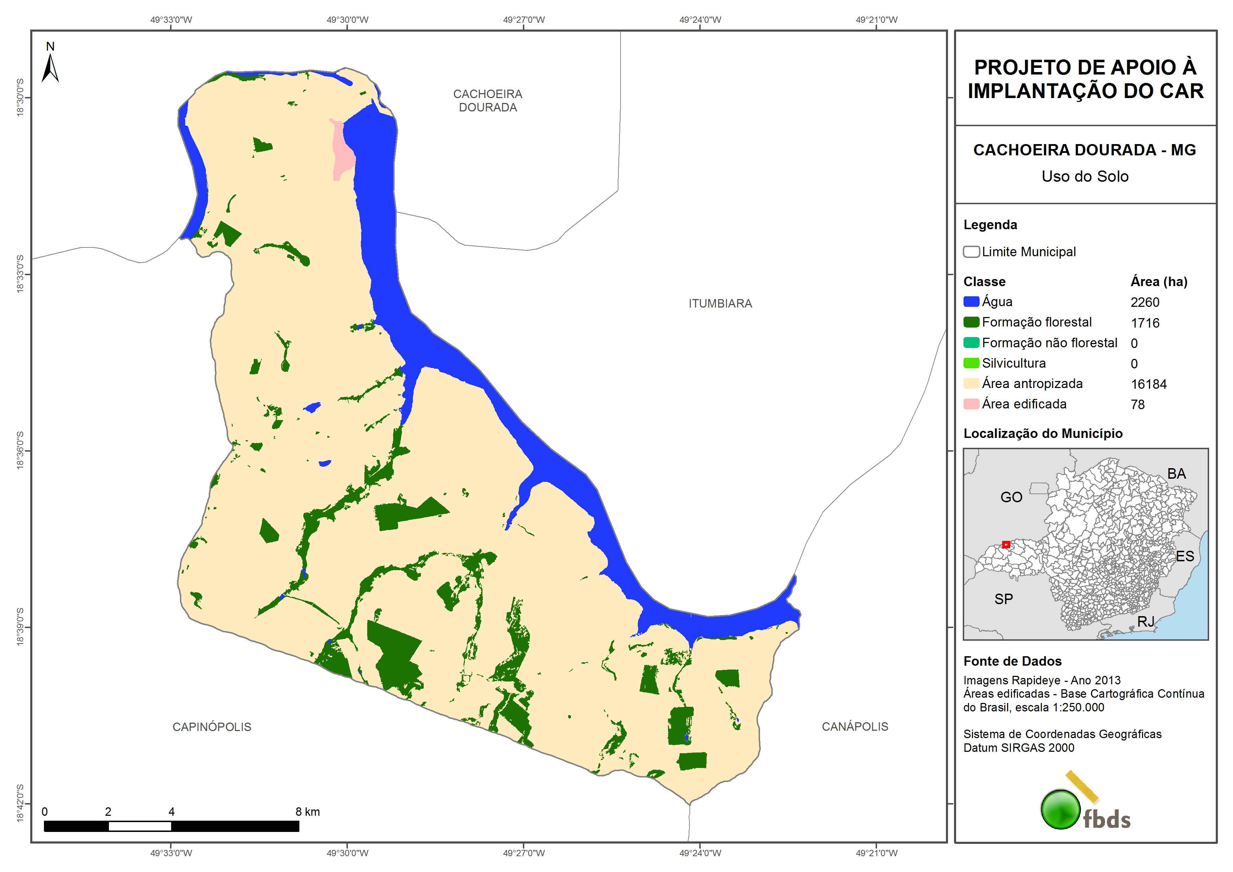Image resolution: width=1233 pixels, height=872 pixels.
Task: Click the CACHOEIRA DOURADA map label
Action: tap(488, 101)
